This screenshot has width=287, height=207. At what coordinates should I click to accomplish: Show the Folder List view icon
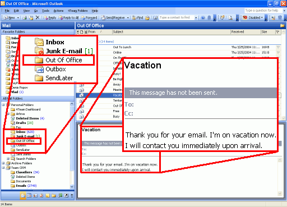(54, 196)
